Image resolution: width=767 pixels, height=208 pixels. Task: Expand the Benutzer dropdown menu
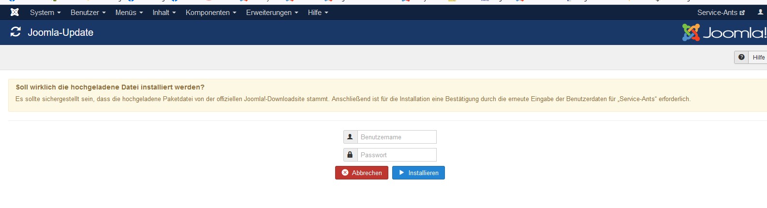click(88, 13)
